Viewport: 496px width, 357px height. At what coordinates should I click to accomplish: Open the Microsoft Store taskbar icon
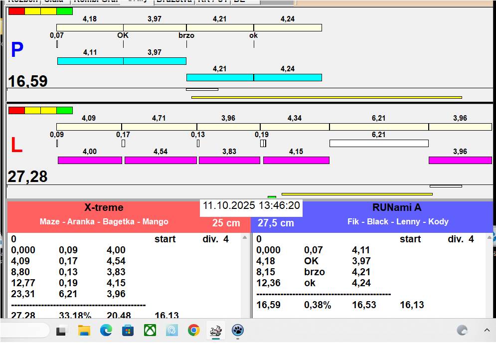point(128,330)
